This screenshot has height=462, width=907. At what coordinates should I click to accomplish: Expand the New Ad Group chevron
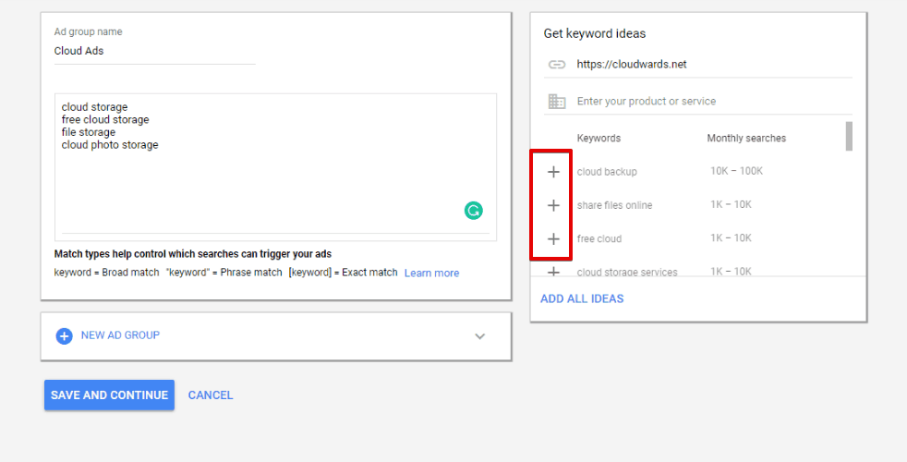coord(479,336)
